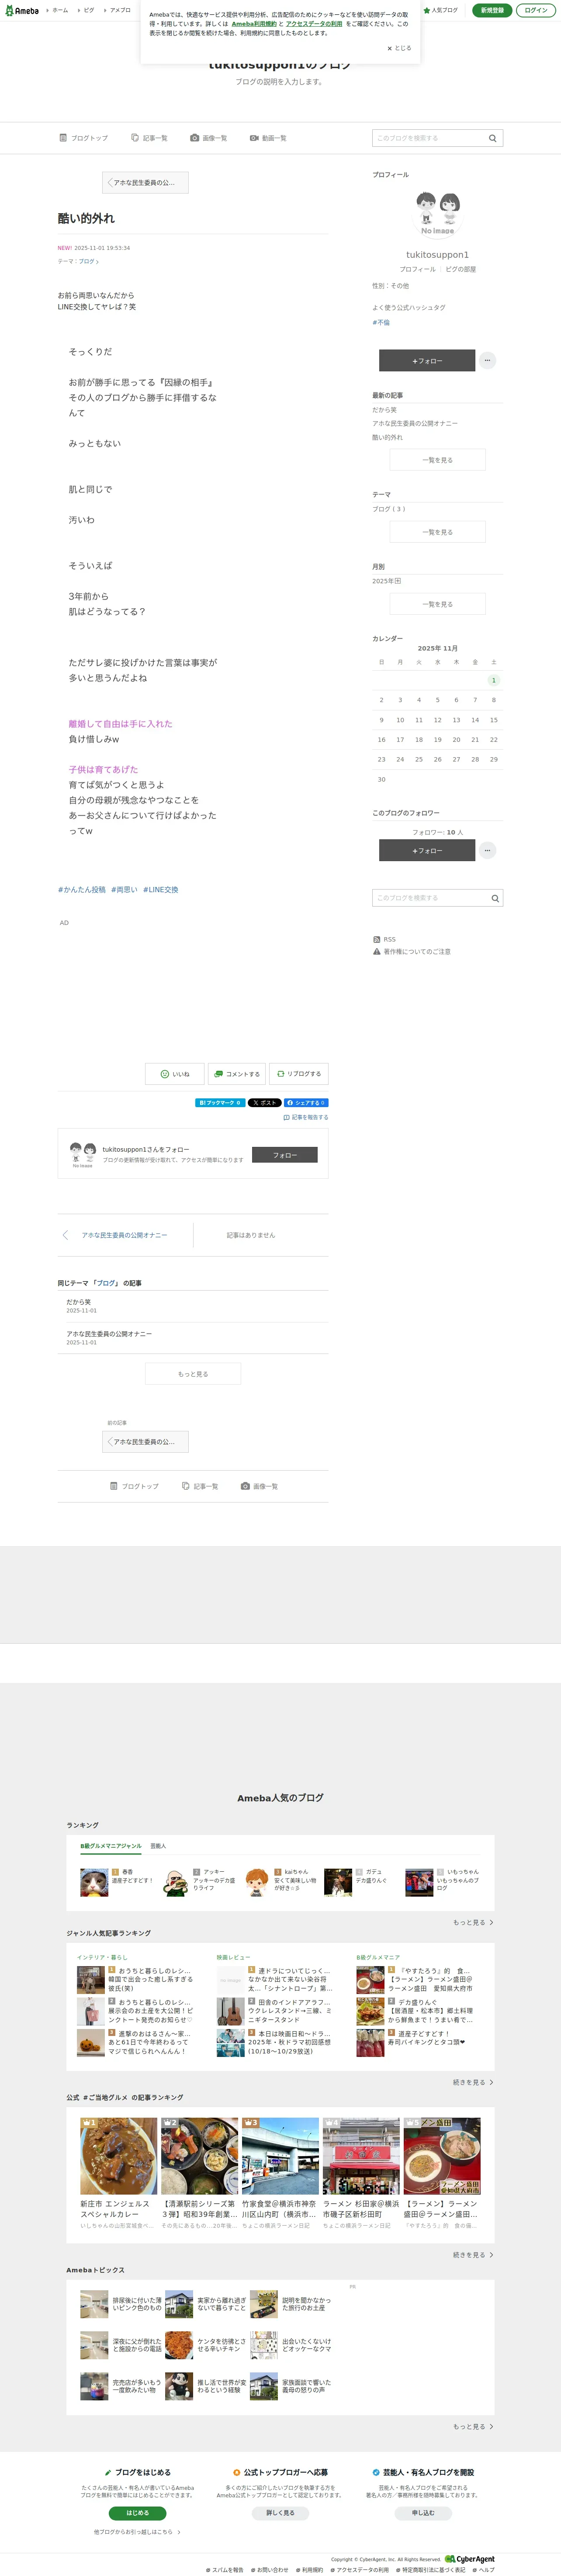This screenshot has width=561, height=2576.
Task: Focus the lower sidebar search field
Action: click(x=430, y=898)
